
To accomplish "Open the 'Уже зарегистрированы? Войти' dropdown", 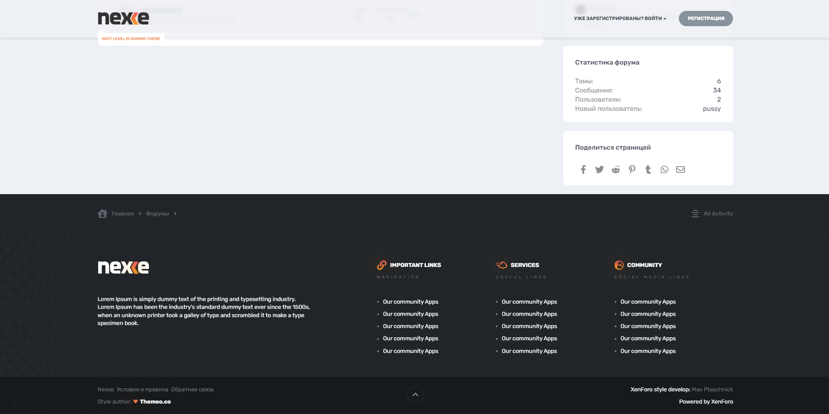I will [620, 19].
